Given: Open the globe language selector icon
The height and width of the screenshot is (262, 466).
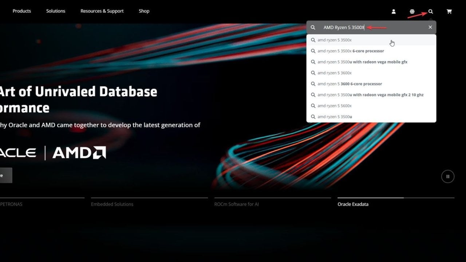Looking at the screenshot, I should (412, 11).
